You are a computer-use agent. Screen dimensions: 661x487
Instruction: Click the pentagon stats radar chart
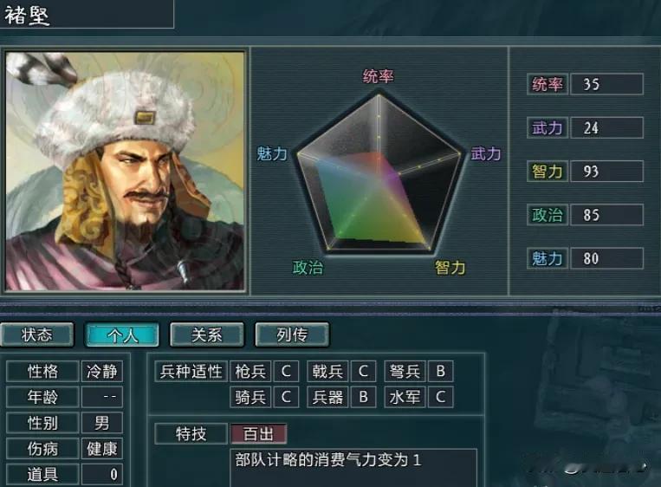click(x=379, y=172)
